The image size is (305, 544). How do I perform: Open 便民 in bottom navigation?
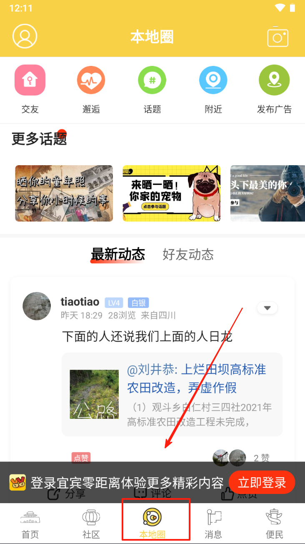[274, 524]
